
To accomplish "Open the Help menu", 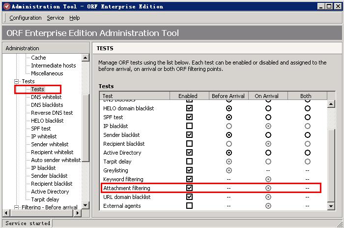I will click(x=75, y=18).
